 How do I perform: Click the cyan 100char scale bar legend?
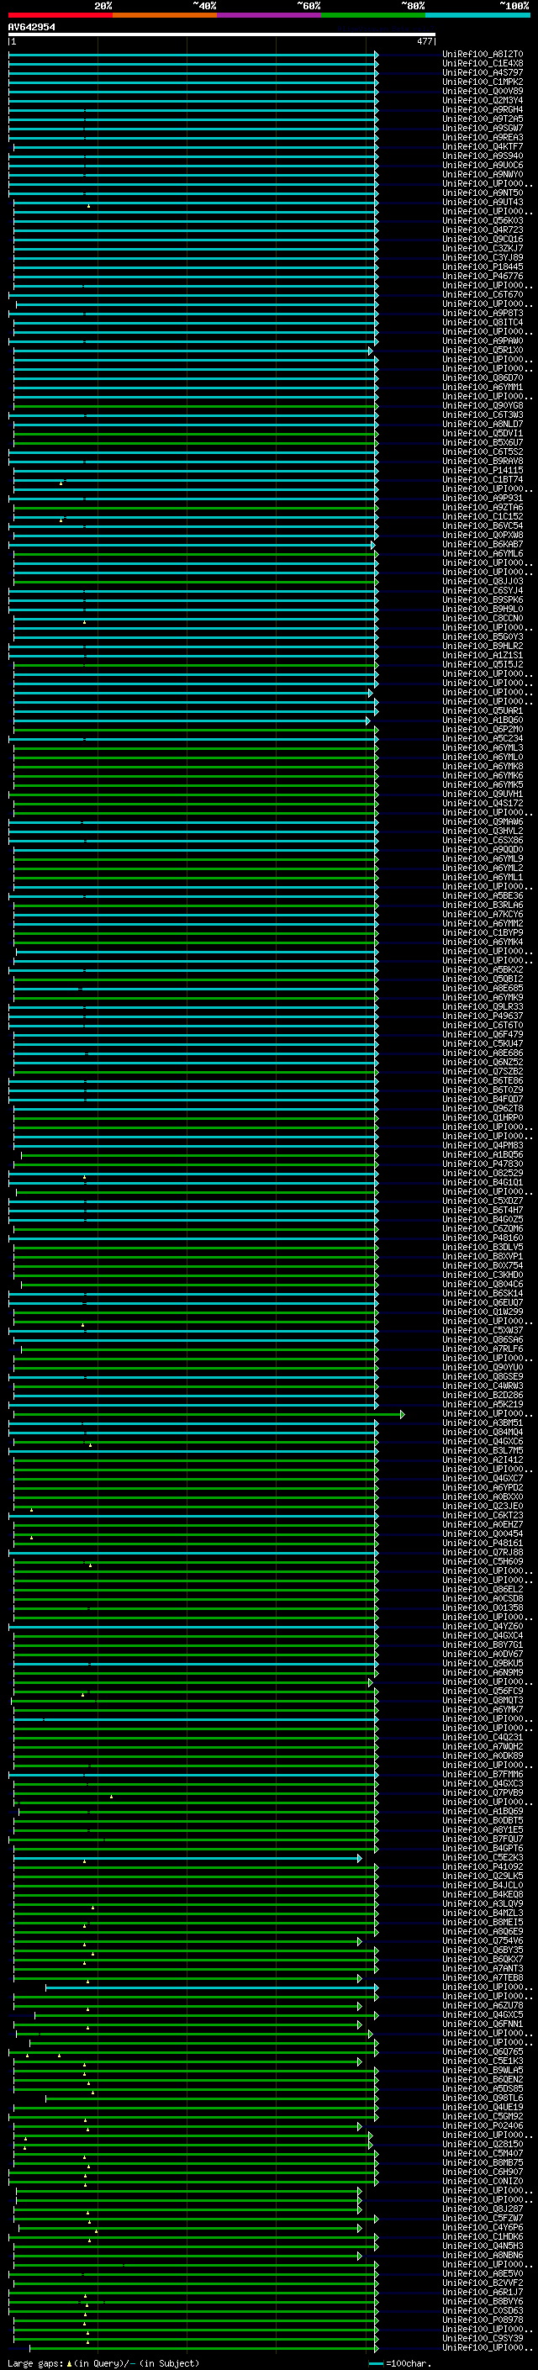375,2363
